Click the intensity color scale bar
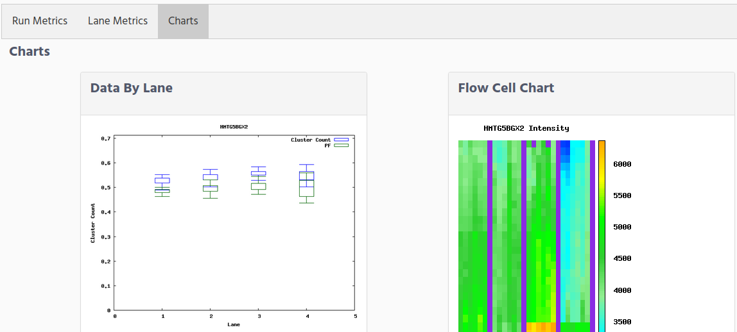This screenshot has height=332, width=737. tap(602, 237)
